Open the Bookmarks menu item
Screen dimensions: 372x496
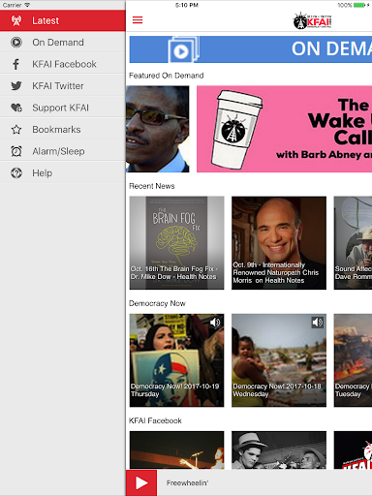pyautogui.click(x=63, y=130)
